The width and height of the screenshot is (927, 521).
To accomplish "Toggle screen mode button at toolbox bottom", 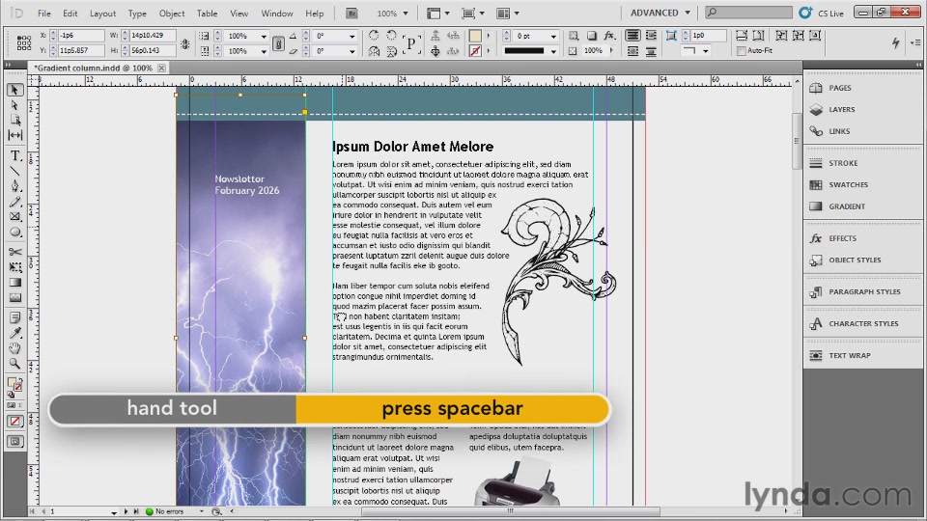I will tap(14, 441).
